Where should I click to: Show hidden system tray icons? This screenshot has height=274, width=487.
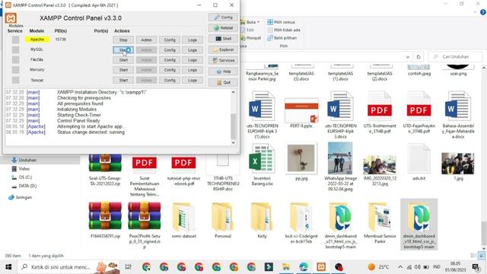[400, 267]
